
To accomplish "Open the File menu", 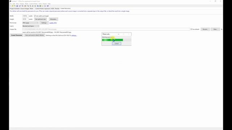I will pos(11,4).
